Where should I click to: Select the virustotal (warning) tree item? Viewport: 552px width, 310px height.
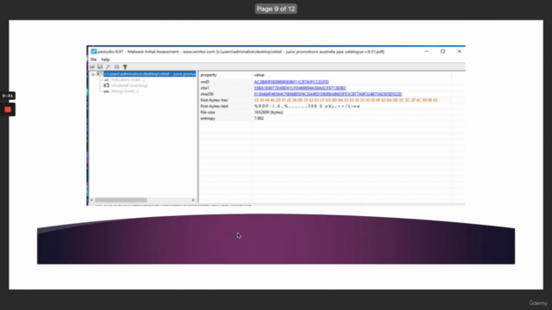click(x=129, y=85)
